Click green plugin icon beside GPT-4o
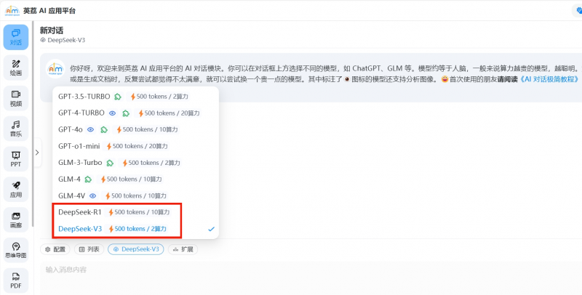The width and height of the screenshot is (582, 295). (x=104, y=130)
